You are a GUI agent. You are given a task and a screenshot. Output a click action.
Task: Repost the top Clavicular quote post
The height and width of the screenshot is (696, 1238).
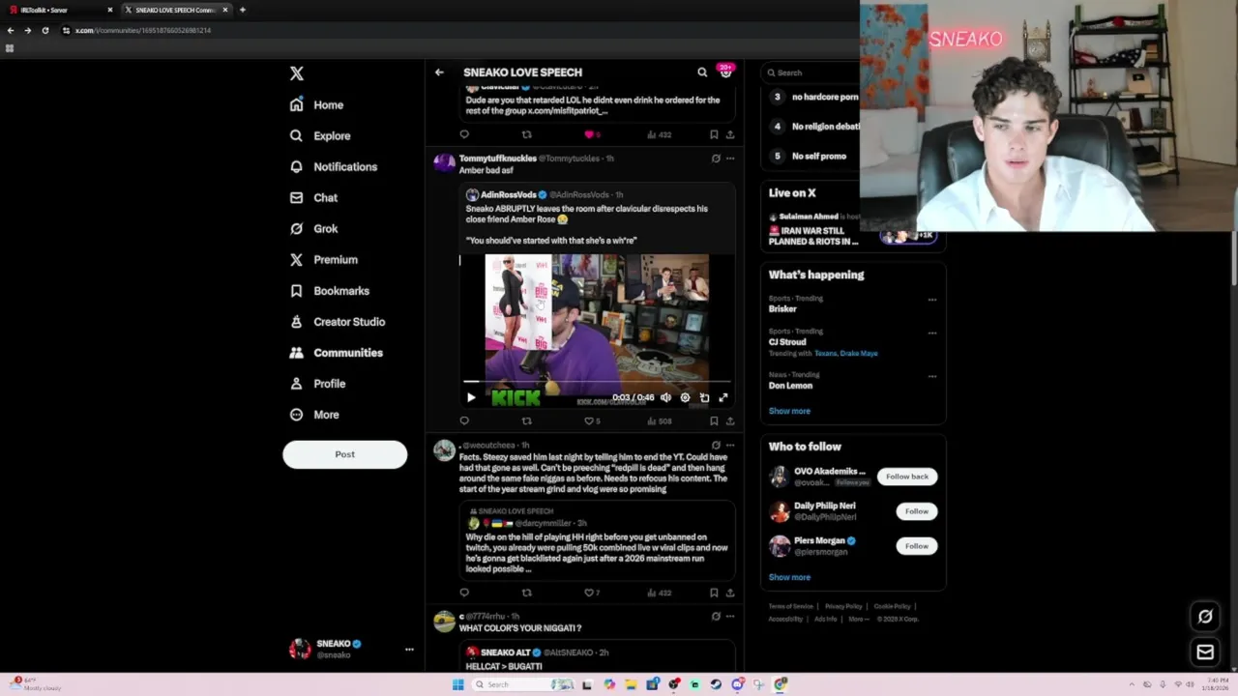526,134
